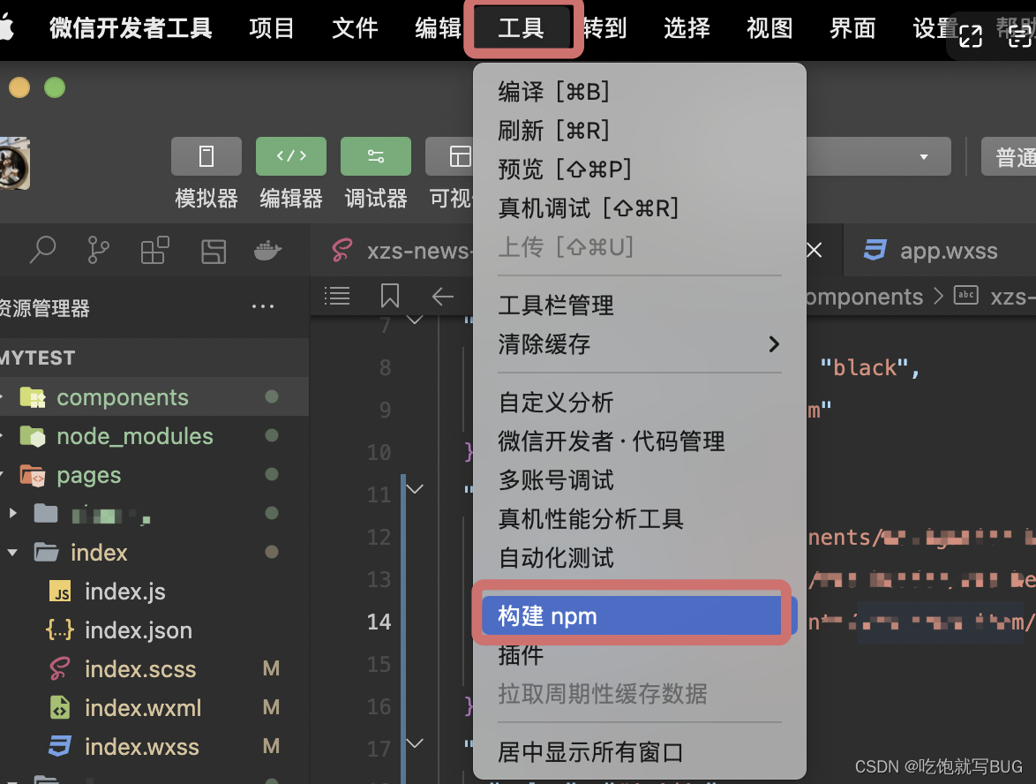Open the 编辑 menu
The image size is (1036, 784).
438,28
